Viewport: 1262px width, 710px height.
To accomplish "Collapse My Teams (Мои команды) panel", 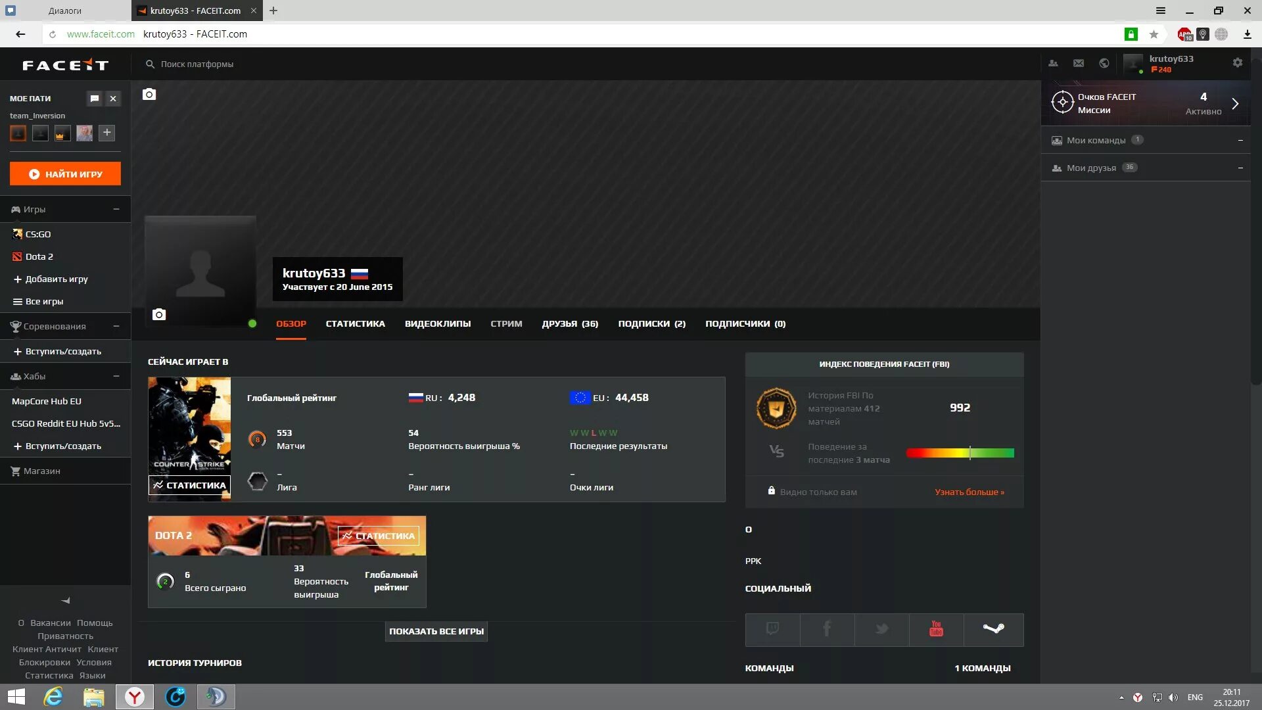I will (1240, 140).
